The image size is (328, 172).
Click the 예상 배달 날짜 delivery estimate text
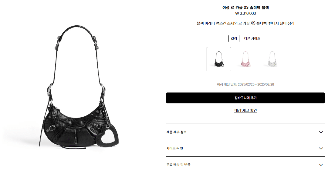tap(245, 84)
